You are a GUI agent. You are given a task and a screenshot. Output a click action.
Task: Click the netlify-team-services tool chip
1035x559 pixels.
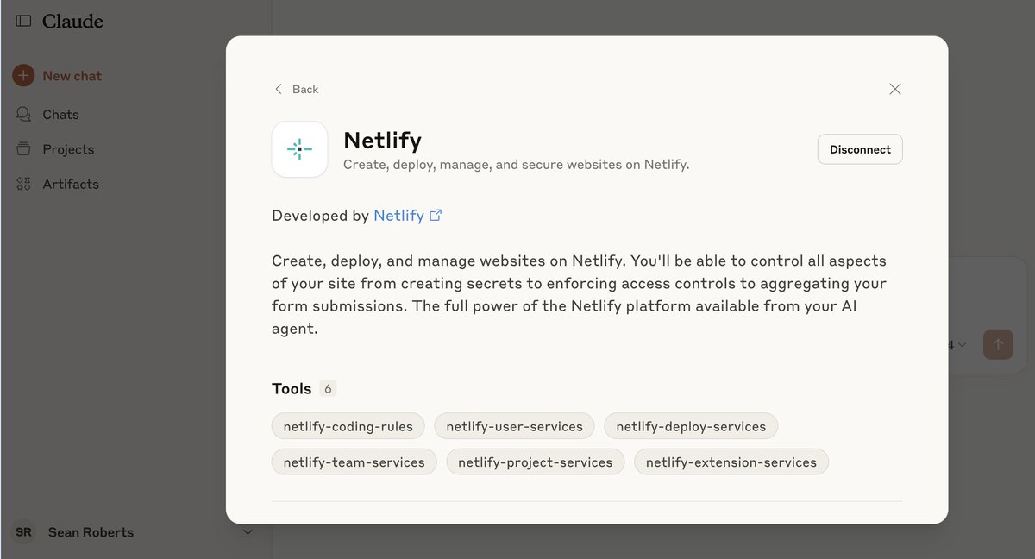point(354,462)
